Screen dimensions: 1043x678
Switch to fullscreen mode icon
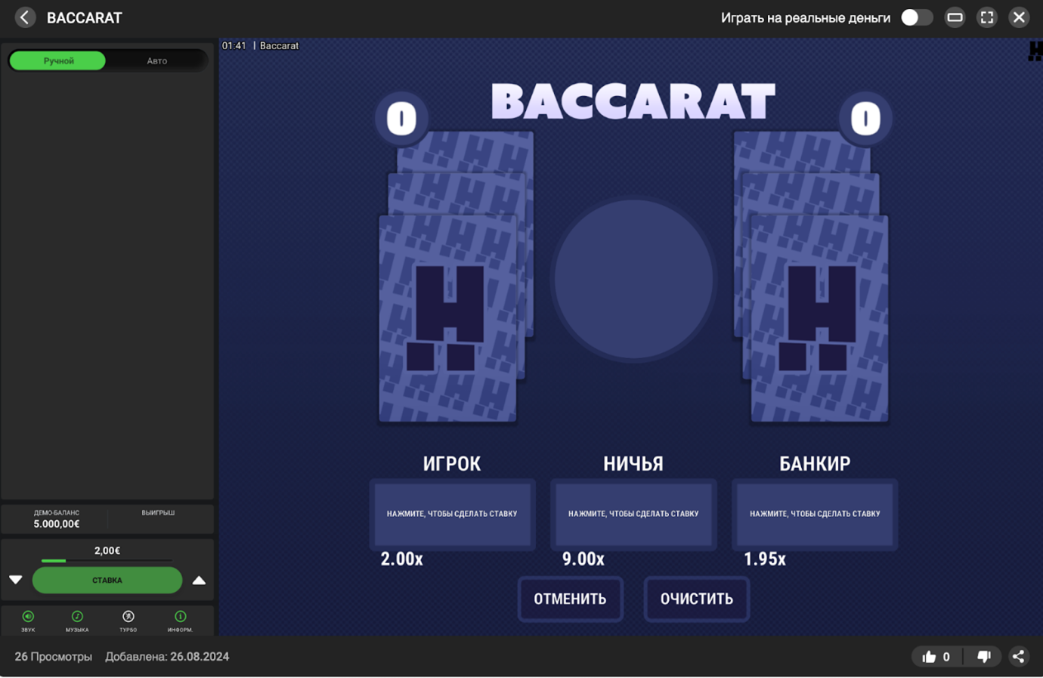point(986,17)
